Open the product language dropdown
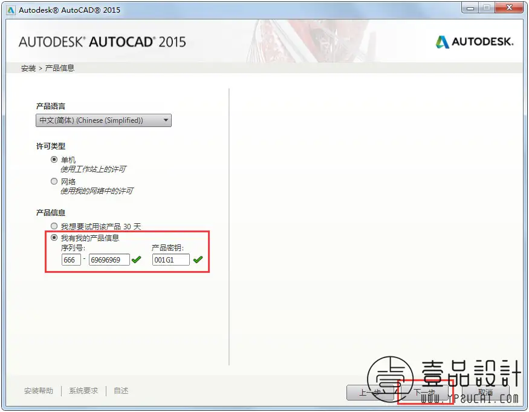 103,120
